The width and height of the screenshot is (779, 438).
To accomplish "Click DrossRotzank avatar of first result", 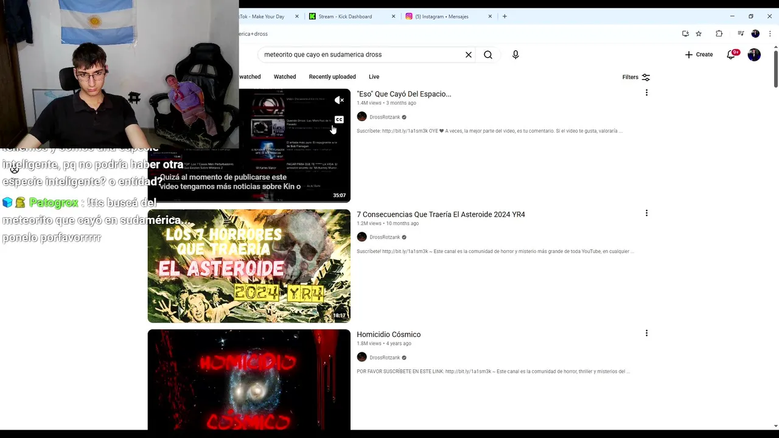I will coord(362,117).
